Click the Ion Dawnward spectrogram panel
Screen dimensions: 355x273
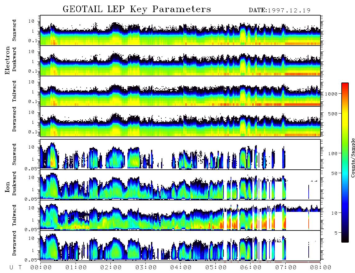[180, 246]
